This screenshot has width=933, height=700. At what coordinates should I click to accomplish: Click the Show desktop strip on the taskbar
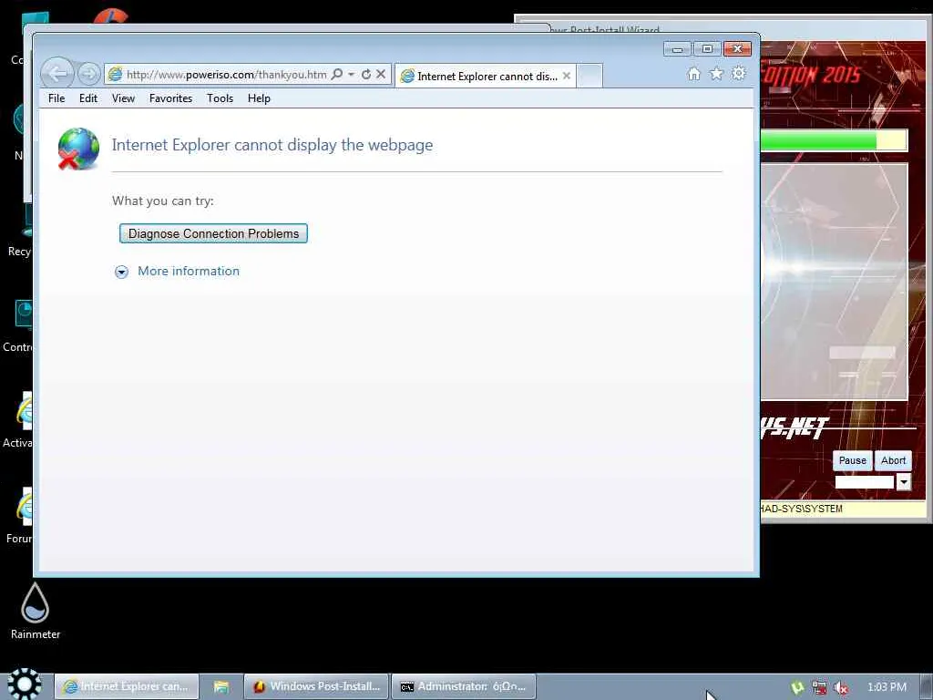pyautogui.click(x=927, y=686)
